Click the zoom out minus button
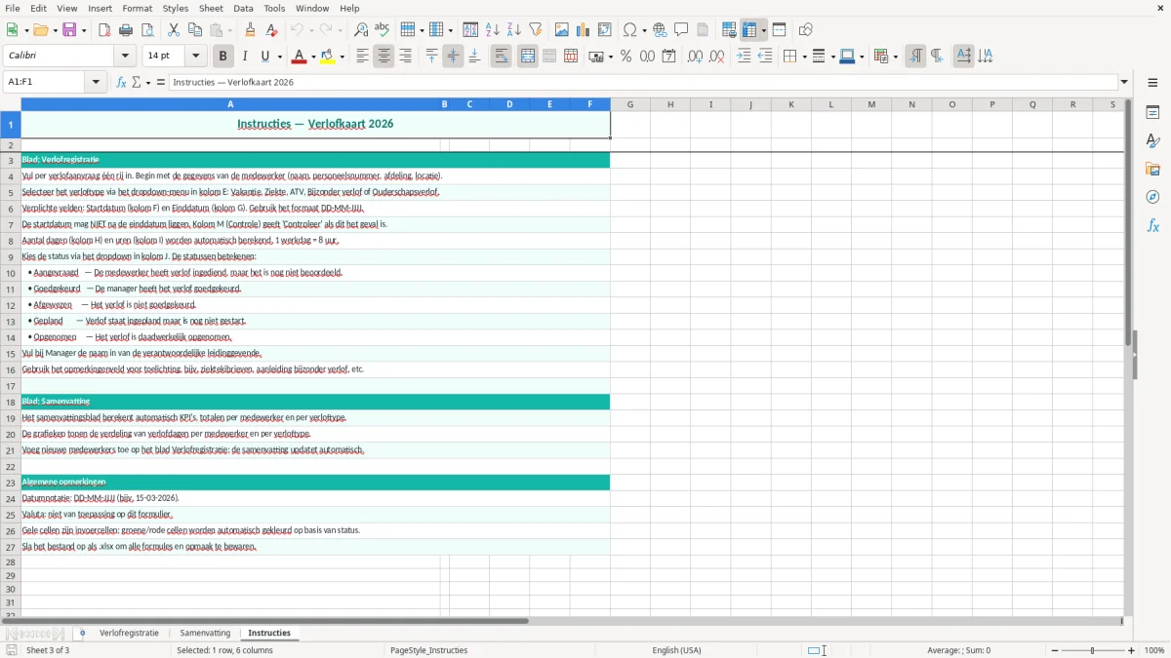Viewport: 1171px width, 658px height. [1054, 650]
